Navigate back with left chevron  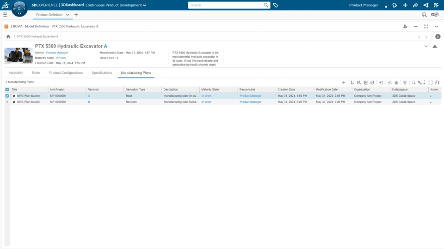click(419, 37)
